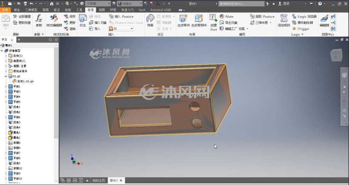Click 生成零部件 (Make Components)
The height and width of the screenshot is (185, 349).
[x=199, y=20]
